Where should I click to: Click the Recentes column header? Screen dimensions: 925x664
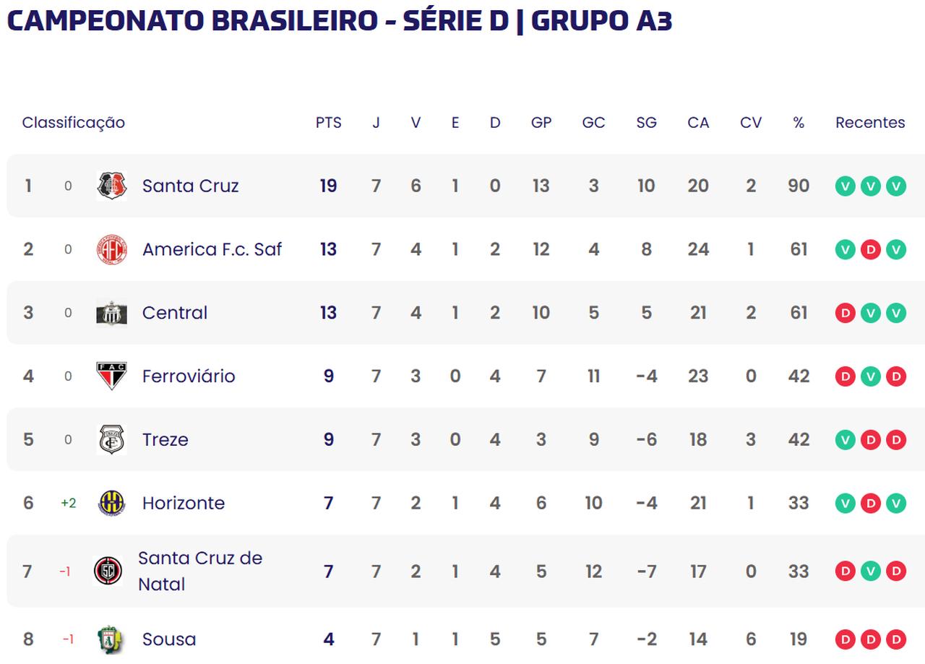870,123
